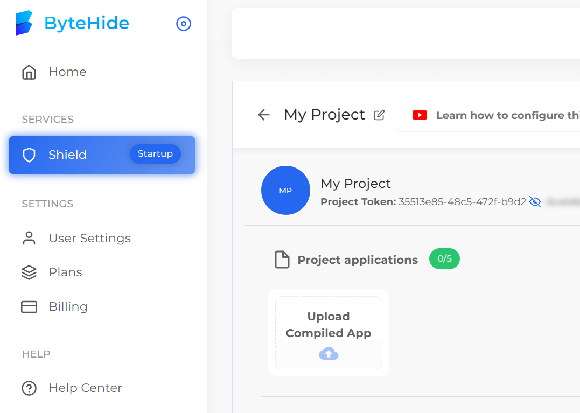Reveal the project token with the eye toggle
580x413 pixels.
[535, 201]
